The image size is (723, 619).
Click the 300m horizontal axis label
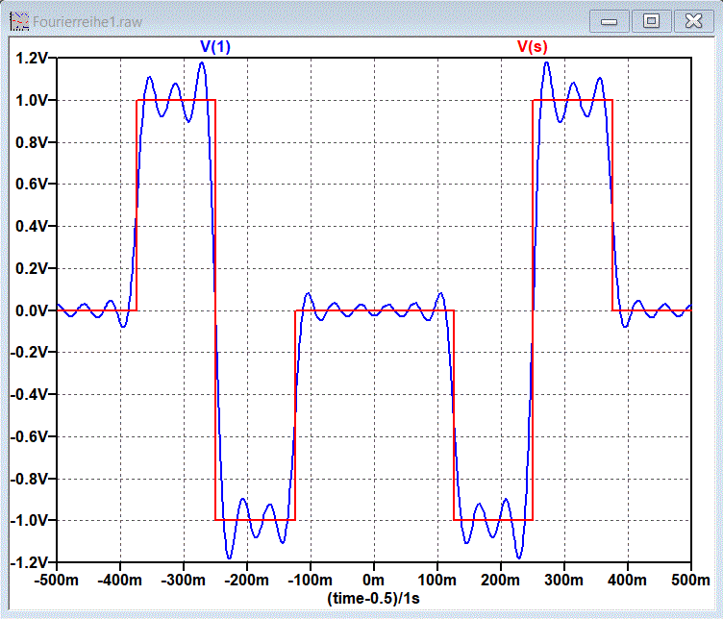[x=564, y=580]
